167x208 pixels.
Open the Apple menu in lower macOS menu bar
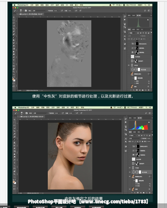pos(15,107)
